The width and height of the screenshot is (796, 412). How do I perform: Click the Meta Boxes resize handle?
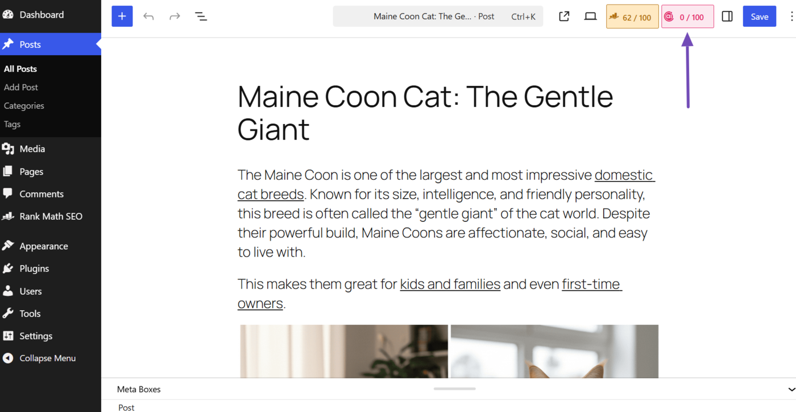coord(454,389)
